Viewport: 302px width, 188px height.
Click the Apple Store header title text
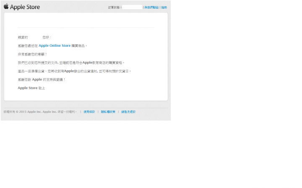(25, 7)
